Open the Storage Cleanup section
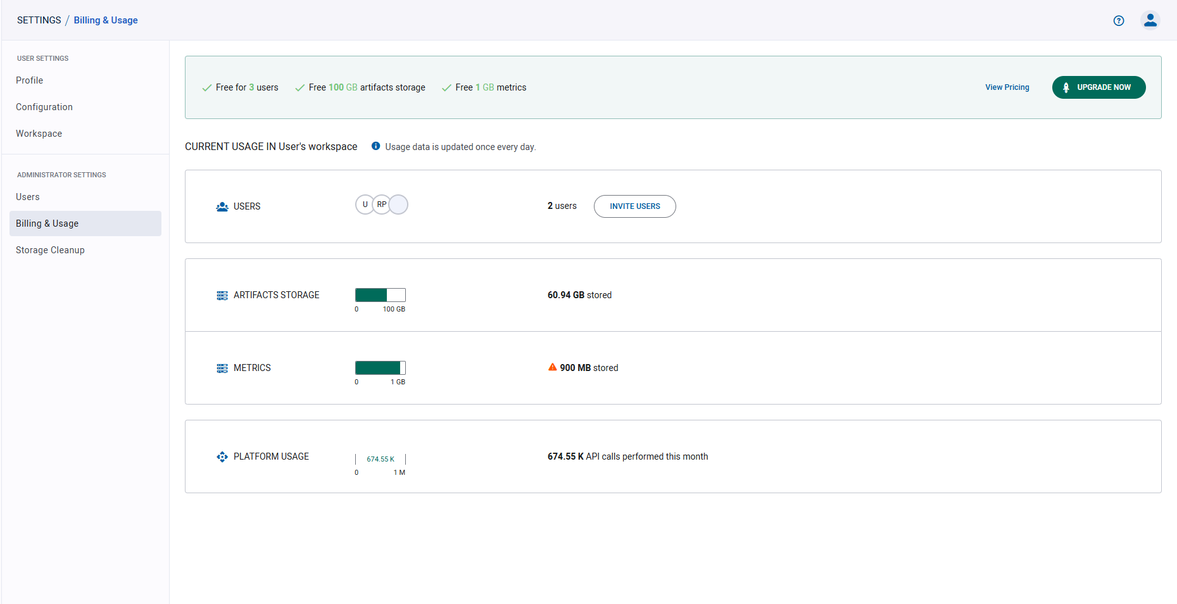Viewport: 1177px width, 604px height. (50, 250)
